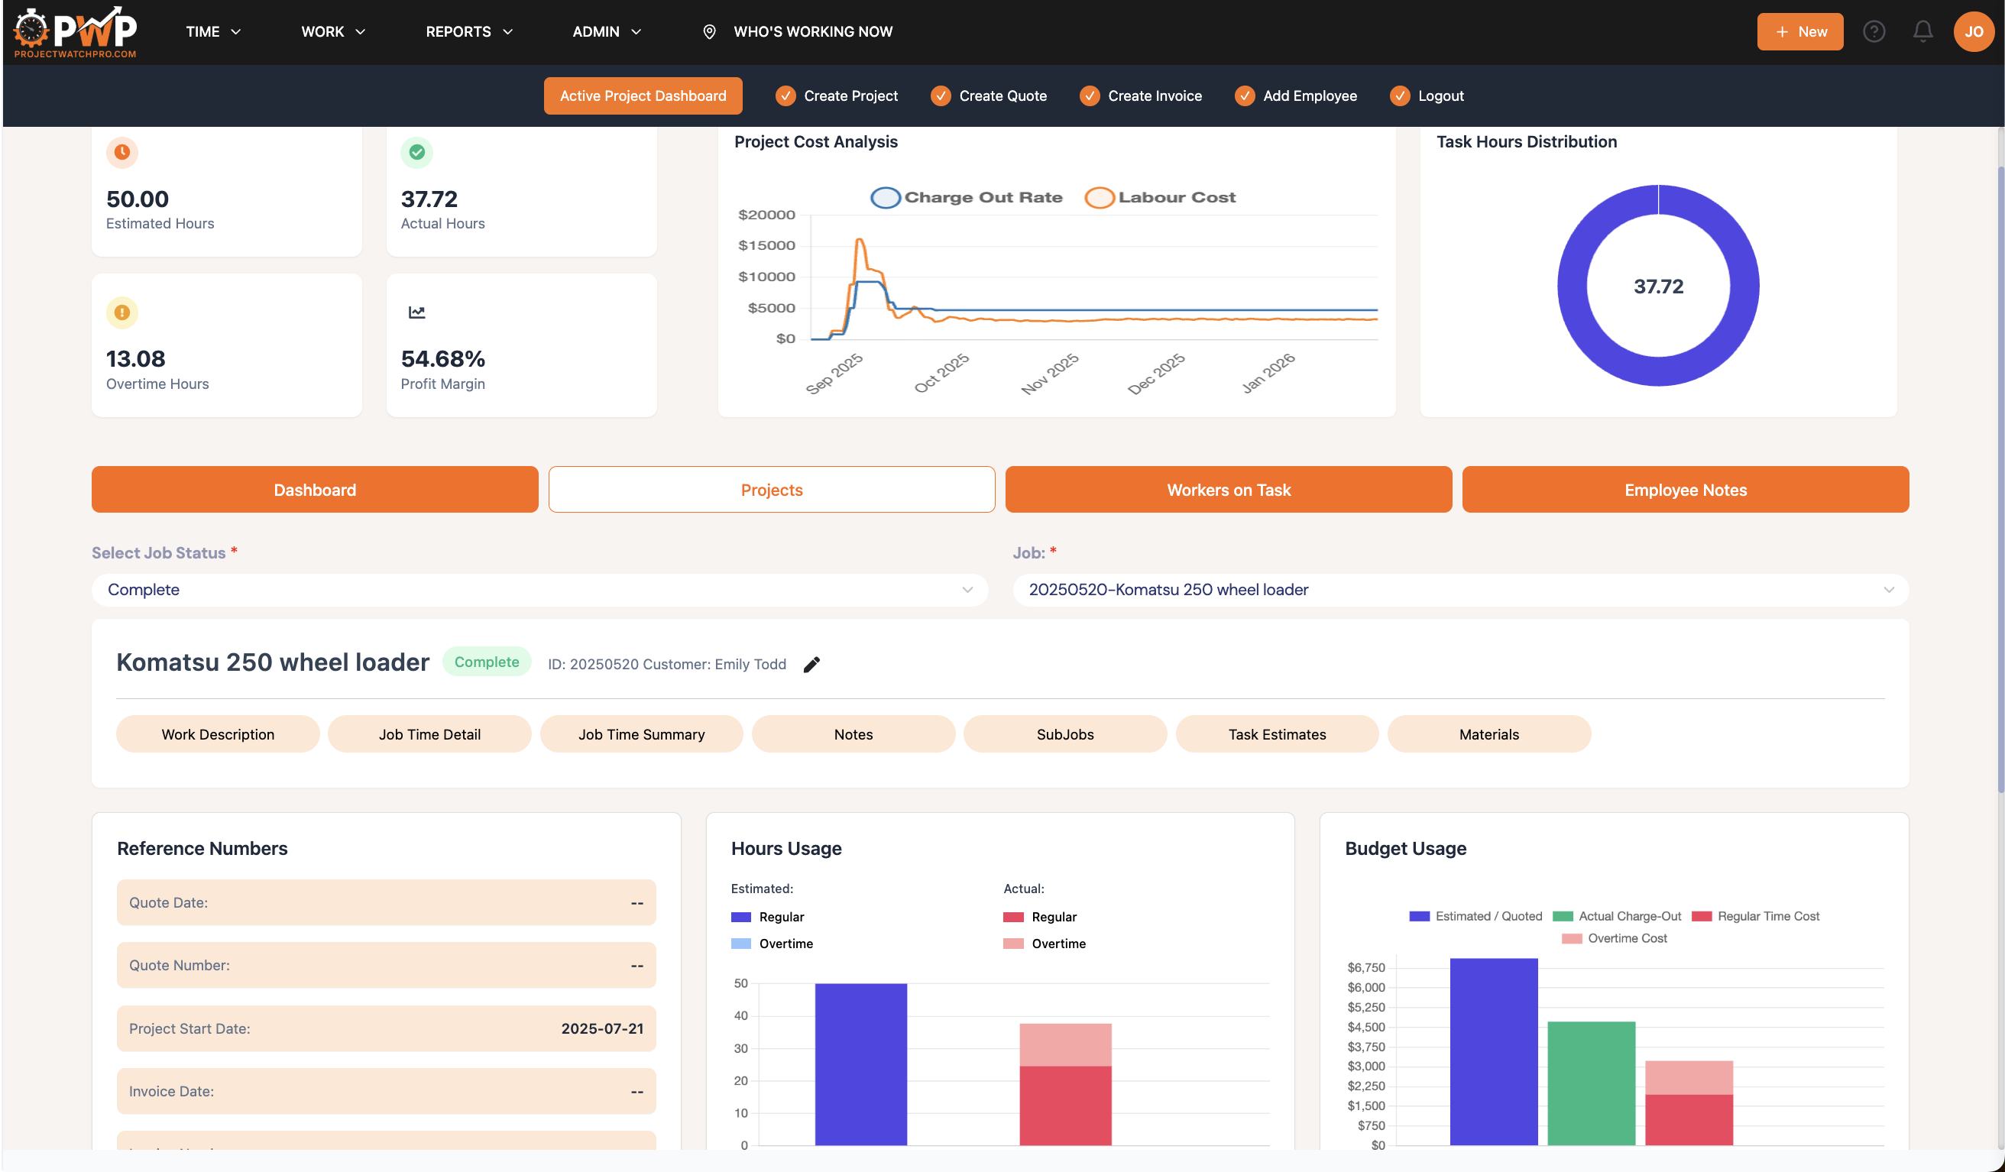Open the Select Job Status dropdown
The image size is (2005, 1172).
[x=541, y=590]
